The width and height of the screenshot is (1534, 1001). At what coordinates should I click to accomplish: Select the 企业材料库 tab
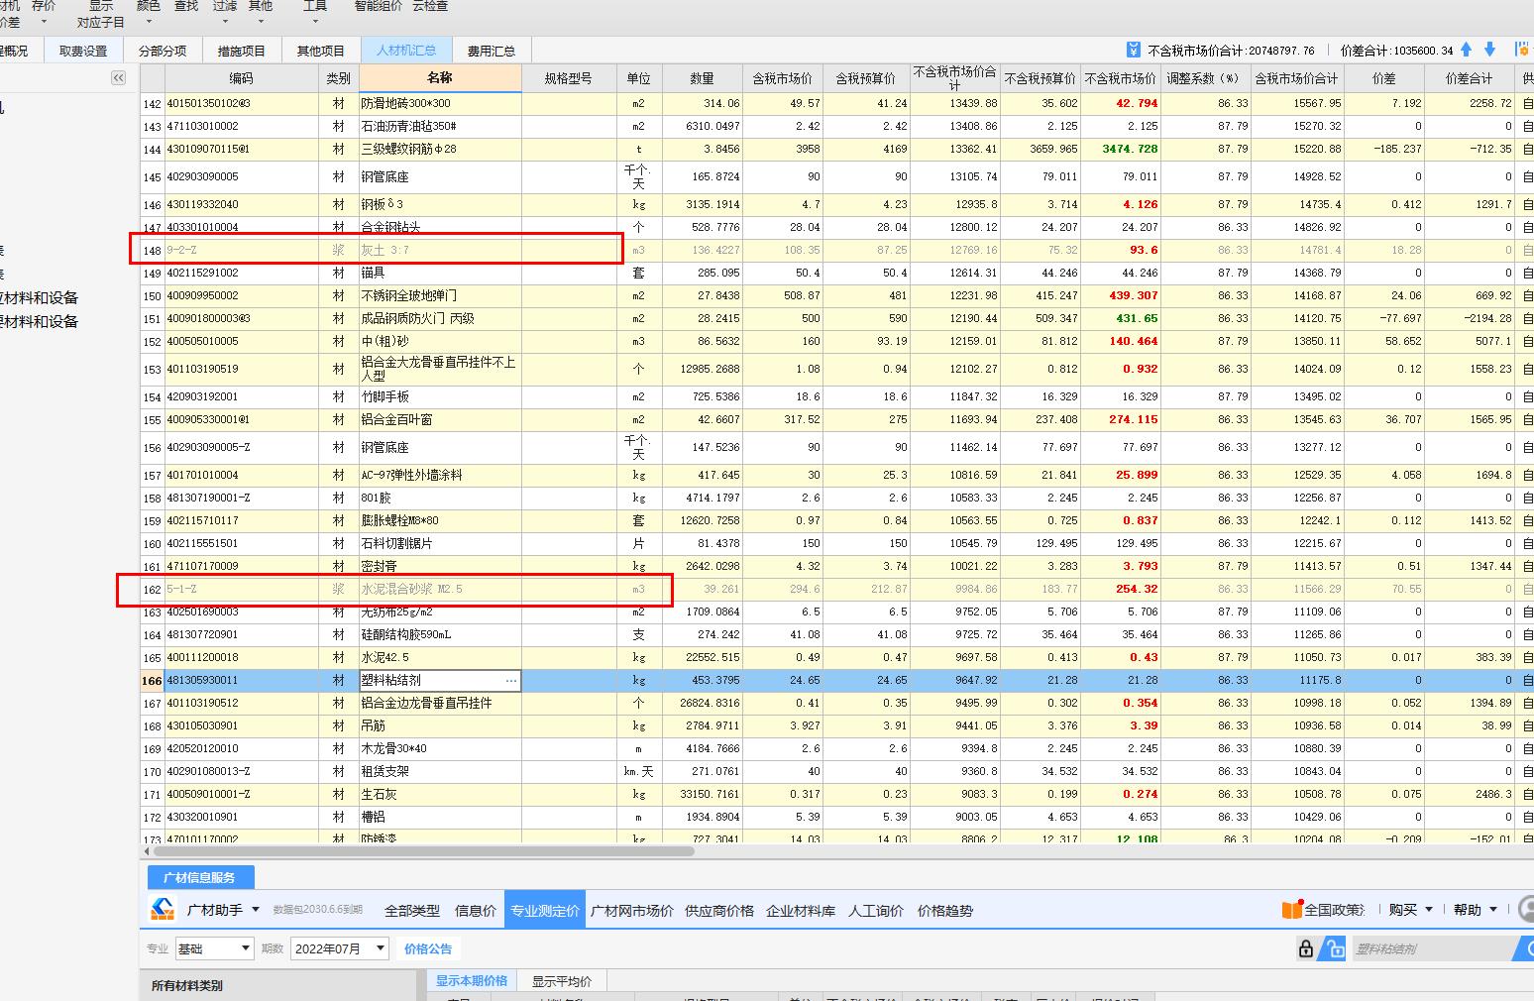801,910
